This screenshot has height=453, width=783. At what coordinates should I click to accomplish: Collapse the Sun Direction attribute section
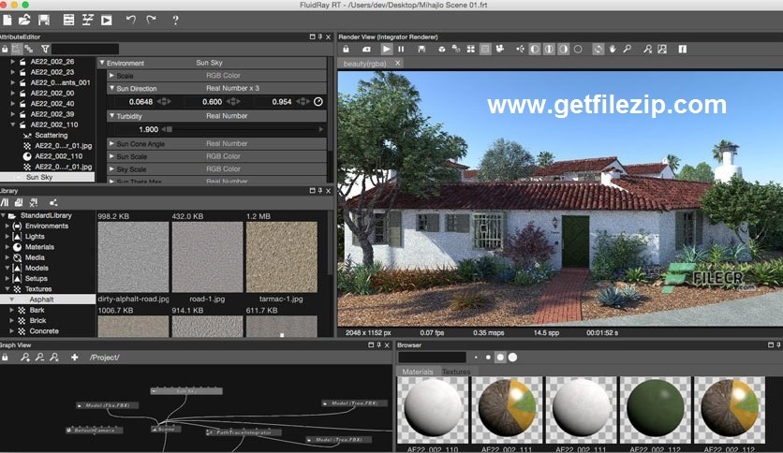click(x=111, y=88)
